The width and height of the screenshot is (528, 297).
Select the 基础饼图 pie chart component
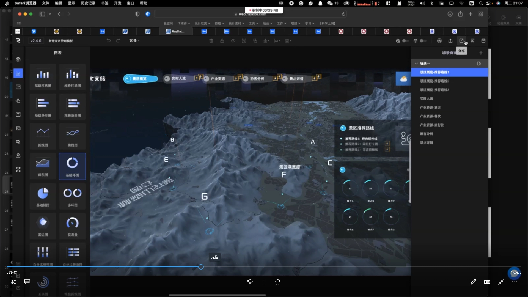[x=43, y=196]
